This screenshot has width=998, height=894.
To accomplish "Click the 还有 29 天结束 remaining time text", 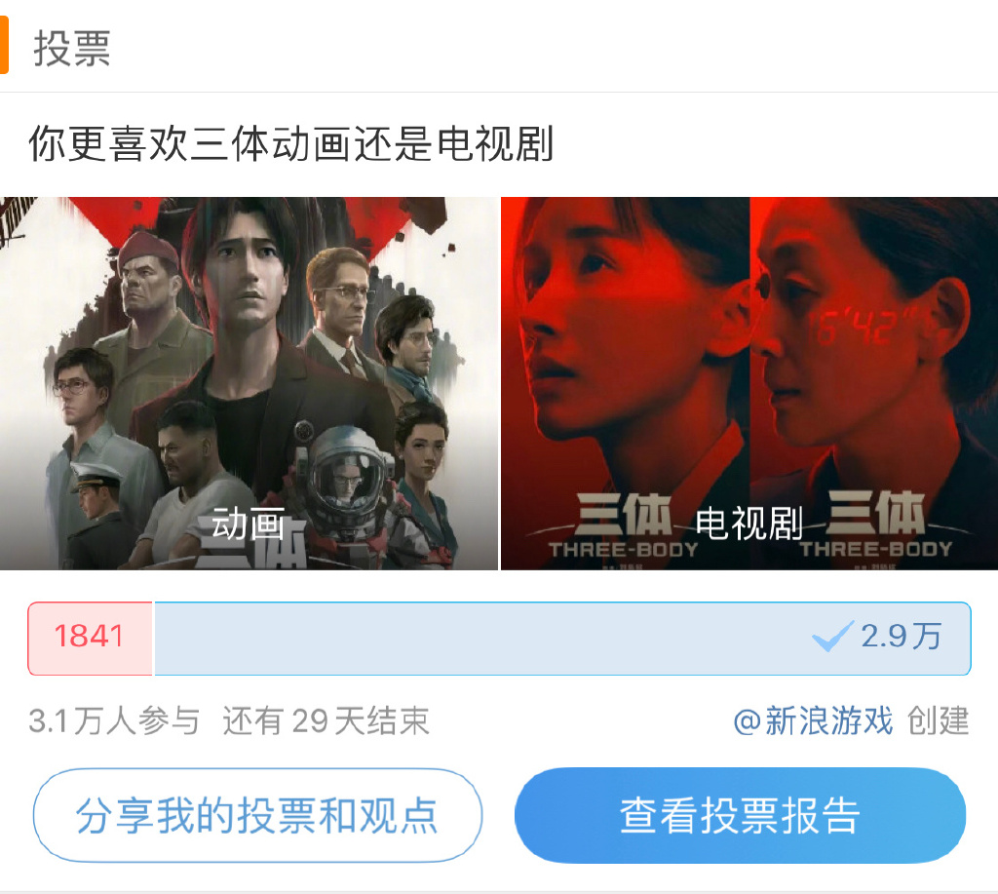I will pos(326,720).
